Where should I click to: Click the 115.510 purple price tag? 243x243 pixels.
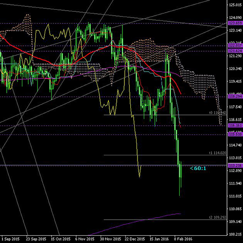(235, 134)
